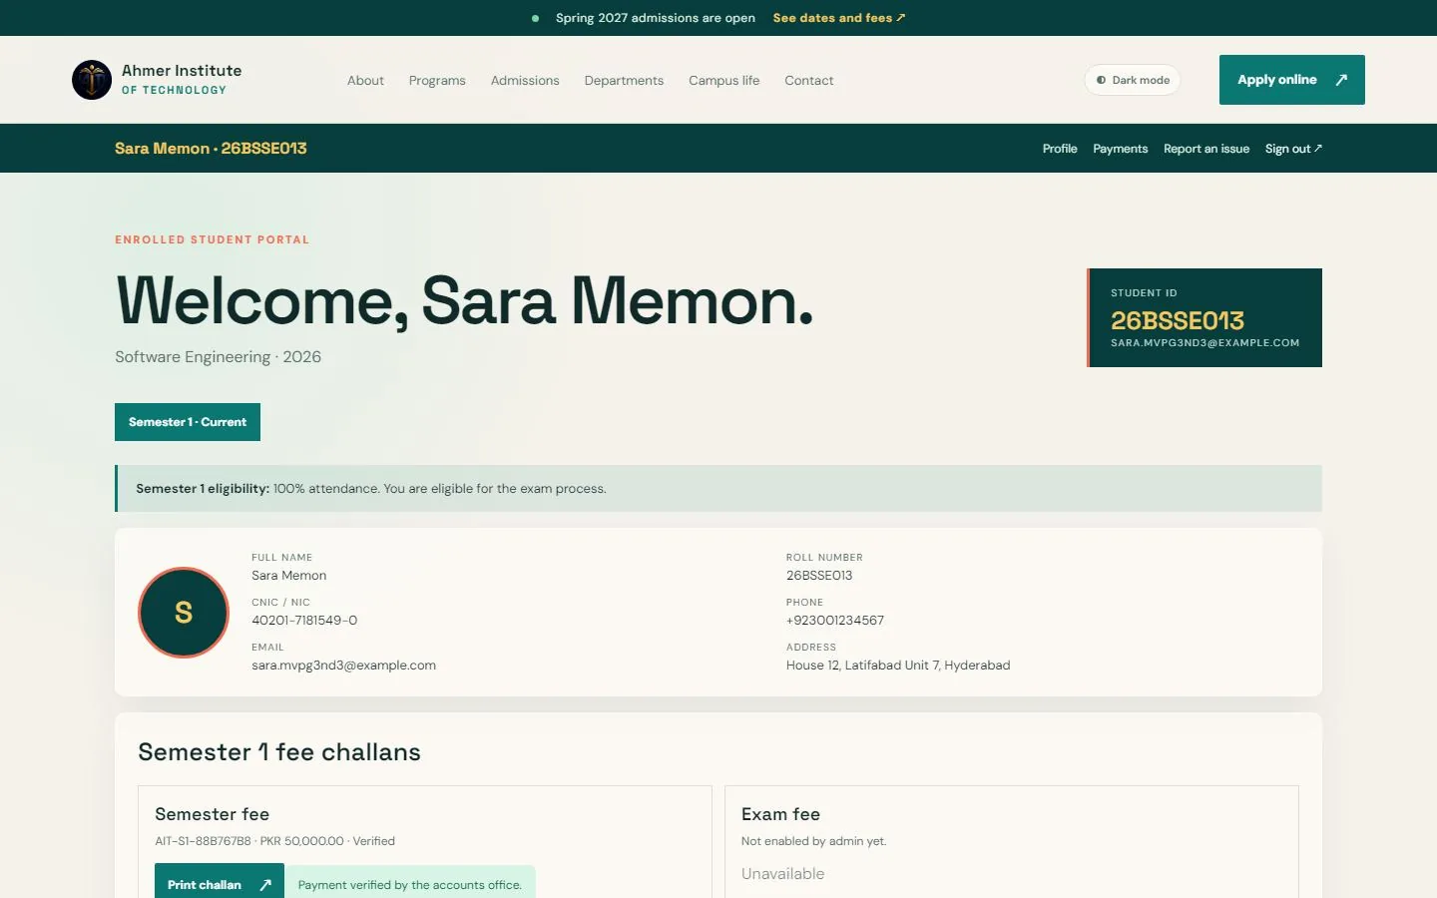The image size is (1437, 898).
Task: Go to Admissions page
Action: coord(525,80)
